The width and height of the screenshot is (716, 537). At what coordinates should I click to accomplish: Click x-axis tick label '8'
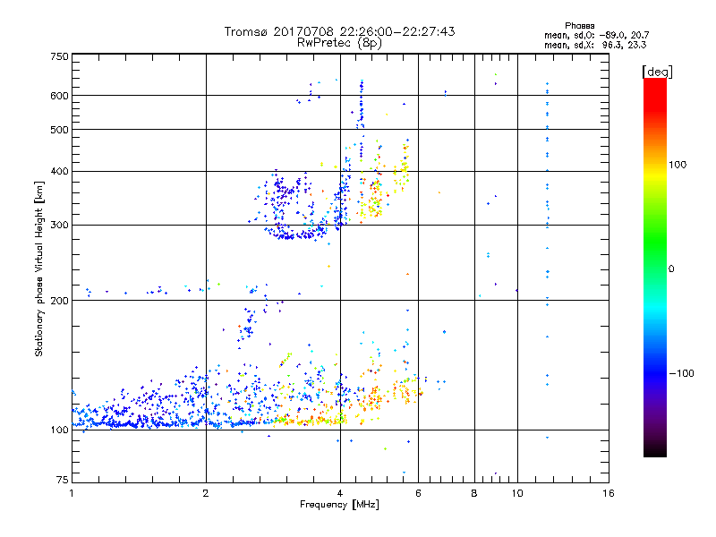click(x=474, y=493)
